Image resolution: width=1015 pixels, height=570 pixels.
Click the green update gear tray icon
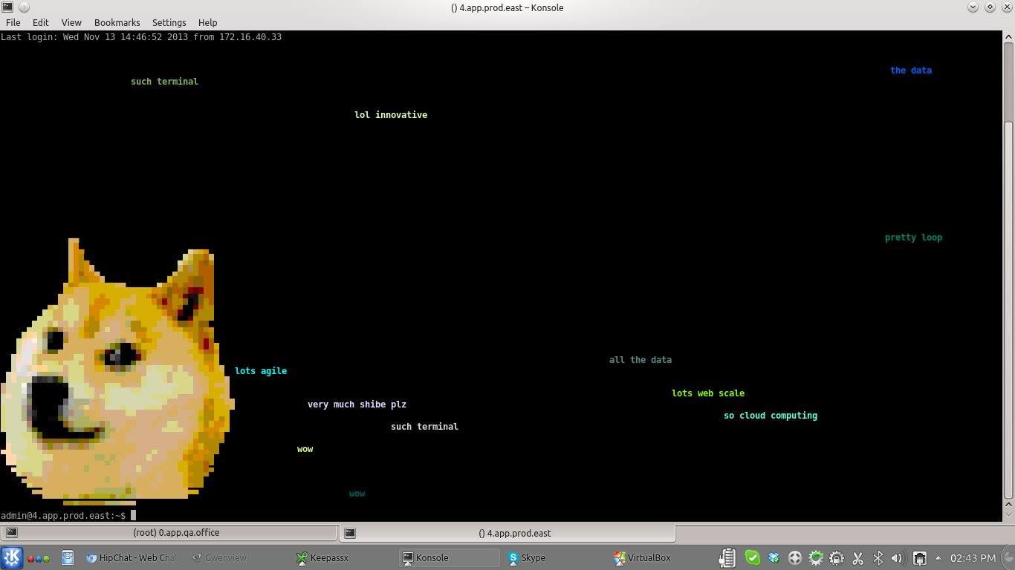point(815,557)
